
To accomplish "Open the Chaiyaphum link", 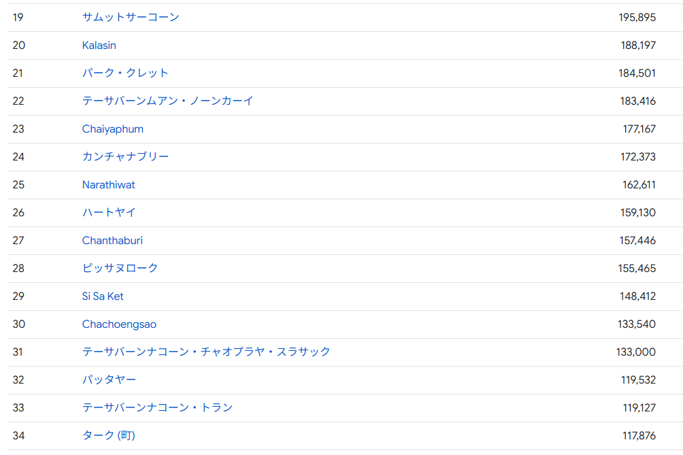I will [x=113, y=129].
